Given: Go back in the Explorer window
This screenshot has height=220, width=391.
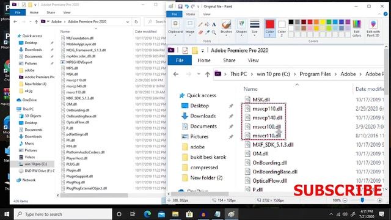Looking at the screenshot, I should [15, 22].
